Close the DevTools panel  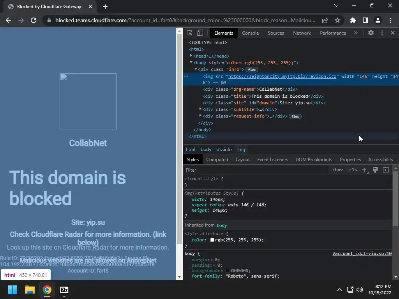click(393, 33)
